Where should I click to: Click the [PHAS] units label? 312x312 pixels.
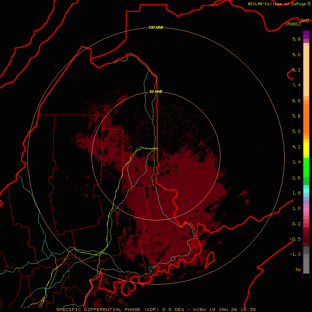293,24
